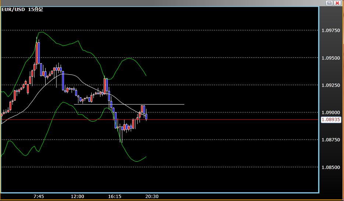This screenshot has width=344, height=201.
Task: Click the 1.09000 price axis label
Action: point(331,112)
